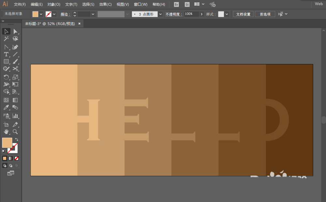
Task: Click the 首选项 button
Action: click(x=265, y=14)
